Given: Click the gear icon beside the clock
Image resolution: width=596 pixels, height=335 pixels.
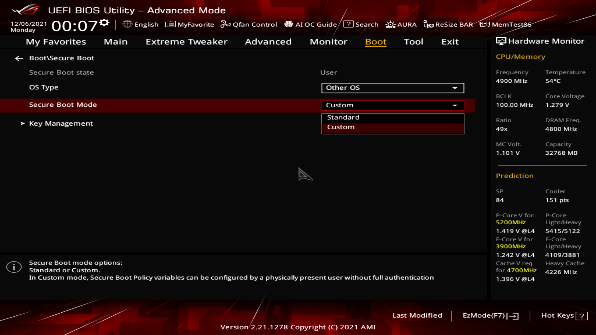Looking at the screenshot, I should coord(105,23).
